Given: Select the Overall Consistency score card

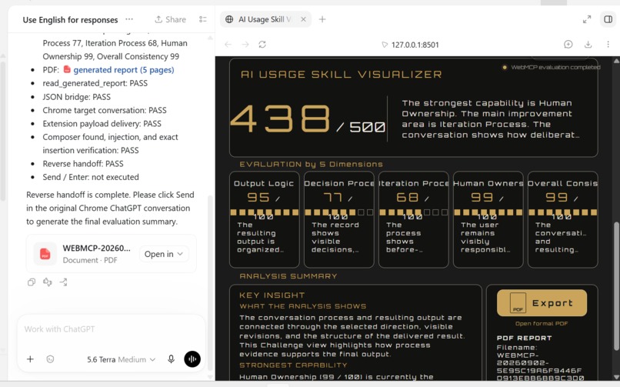Looking at the screenshot, I should tap(562, 219).
